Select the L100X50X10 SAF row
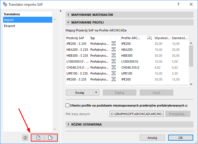 pos(127,62)
